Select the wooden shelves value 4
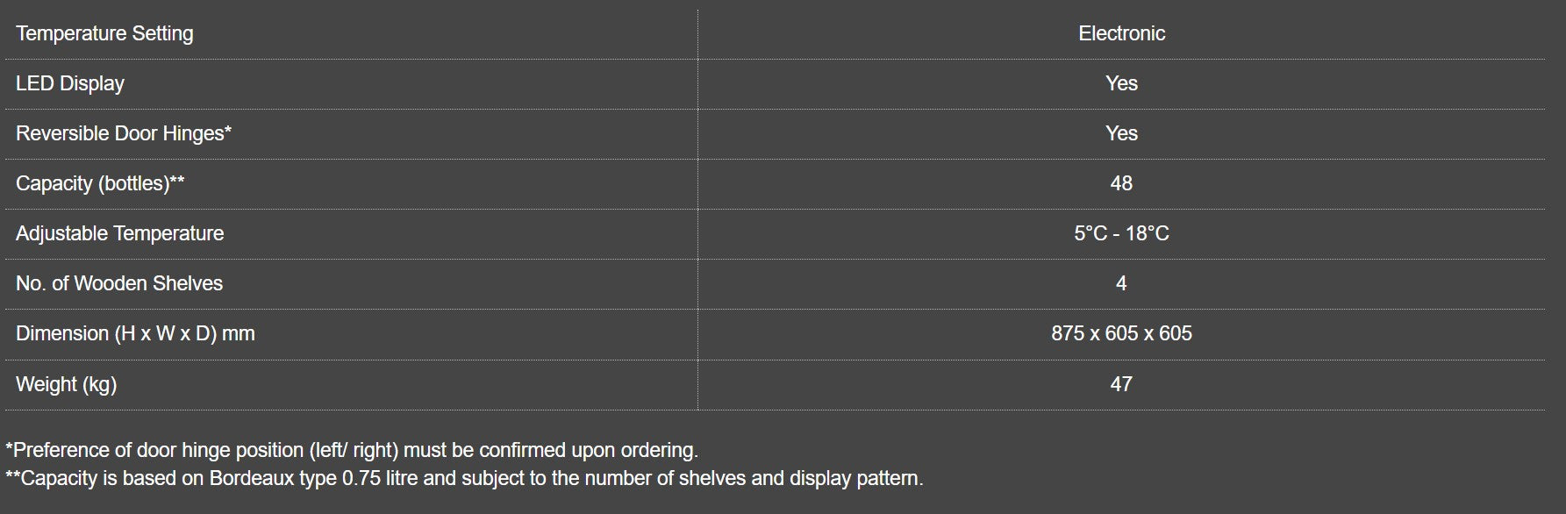The height and width of the screenshot is (514, 1566). click(x=1120, y=283)
